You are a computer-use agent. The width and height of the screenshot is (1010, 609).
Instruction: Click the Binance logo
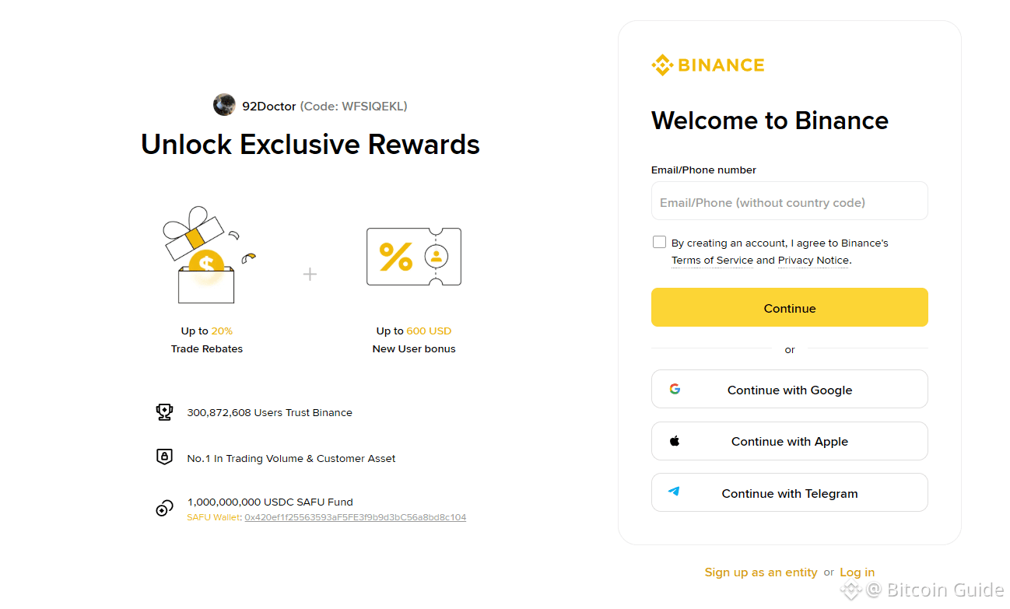pos(708,65)
